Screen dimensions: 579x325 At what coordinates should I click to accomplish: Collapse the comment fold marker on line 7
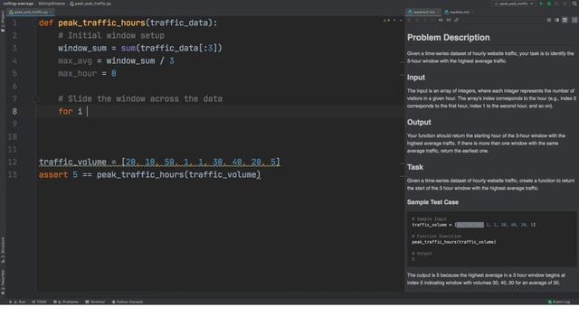click(x=35, y=98)
